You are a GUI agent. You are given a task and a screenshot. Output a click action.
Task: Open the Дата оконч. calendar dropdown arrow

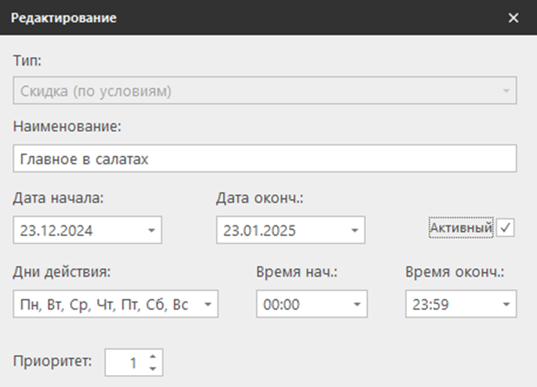pyautogui.click(x=353, y=231)
